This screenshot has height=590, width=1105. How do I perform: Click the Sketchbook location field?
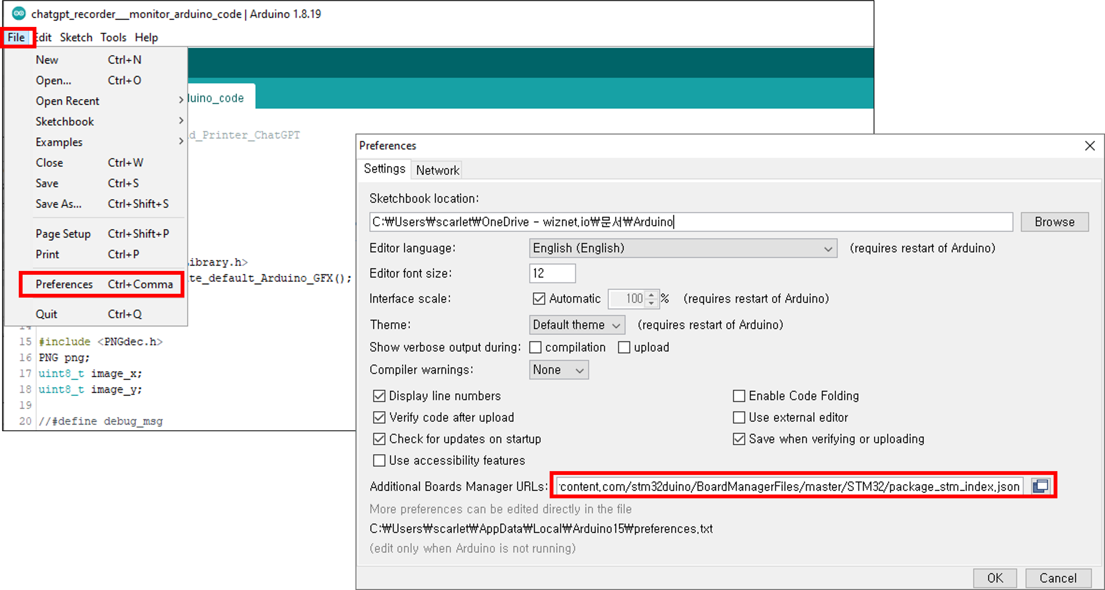[x=691, y=222]
